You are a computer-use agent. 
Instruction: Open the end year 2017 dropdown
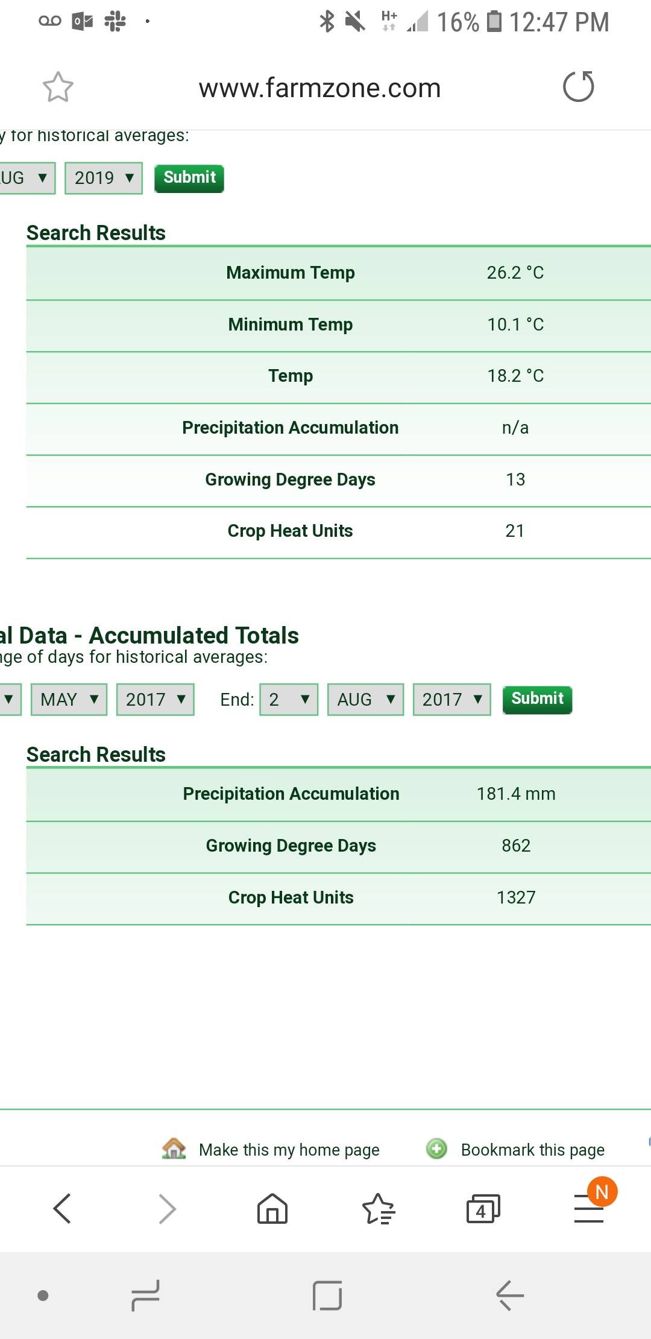pyautogui.click(x=452, y=700)
